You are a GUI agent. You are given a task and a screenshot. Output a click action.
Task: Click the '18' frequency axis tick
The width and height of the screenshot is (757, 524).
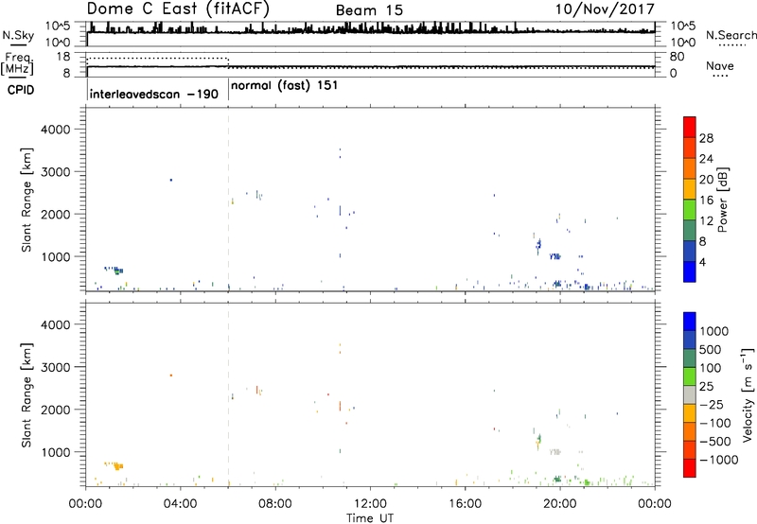[63, 57]
